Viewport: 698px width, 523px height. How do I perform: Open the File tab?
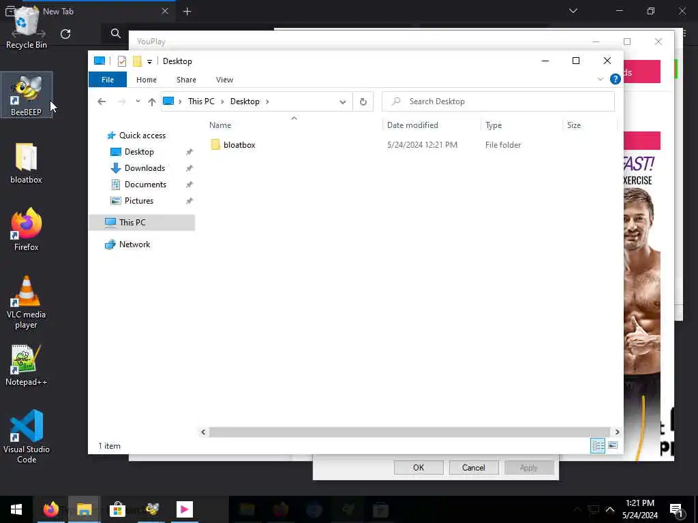[x=108, y=80]
